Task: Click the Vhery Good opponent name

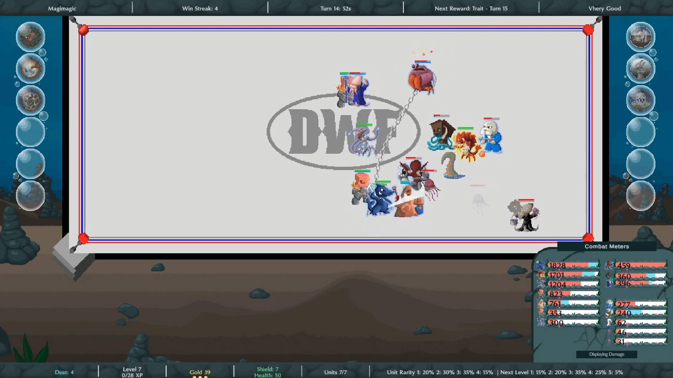Action: click(604, 8)
